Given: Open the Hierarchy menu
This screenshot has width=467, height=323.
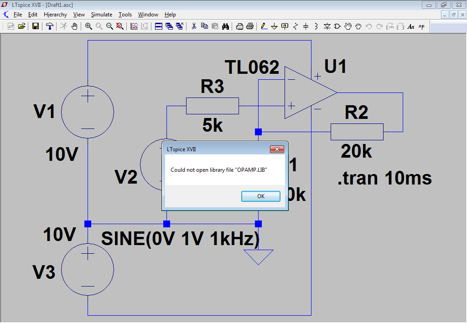Looking at the screenshot, I should 55,15.
